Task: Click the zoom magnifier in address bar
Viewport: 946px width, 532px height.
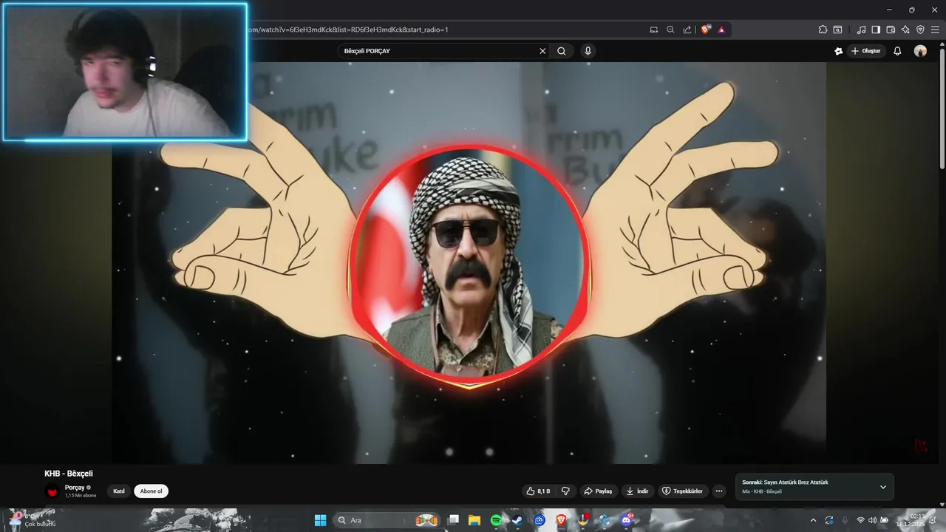Action: click(670, 30)
